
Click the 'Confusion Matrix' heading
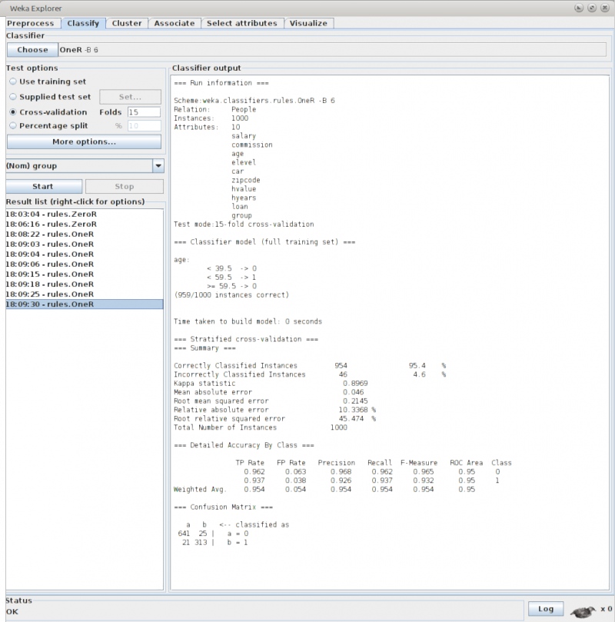223,507
